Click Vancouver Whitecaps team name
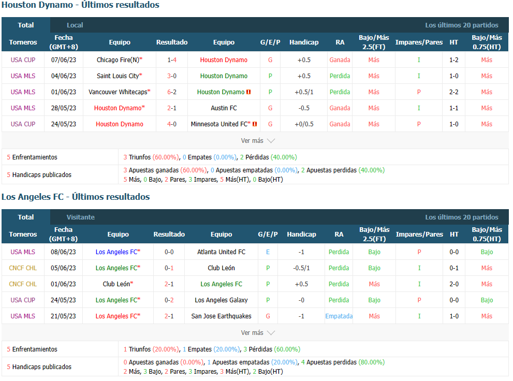Screen dimensions: 513x381 click(x=120, y=92)
